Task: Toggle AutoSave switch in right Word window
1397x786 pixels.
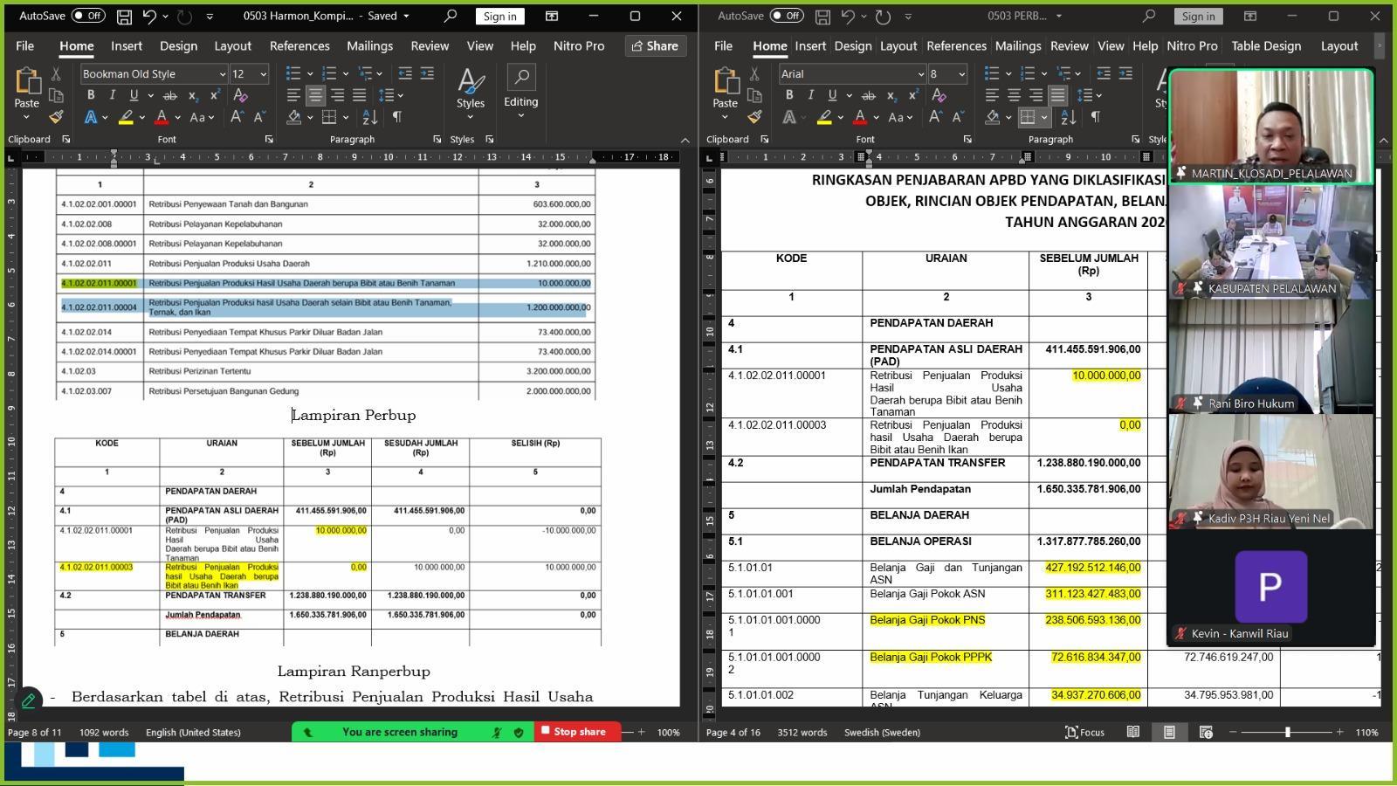Action: coord(787,16)
